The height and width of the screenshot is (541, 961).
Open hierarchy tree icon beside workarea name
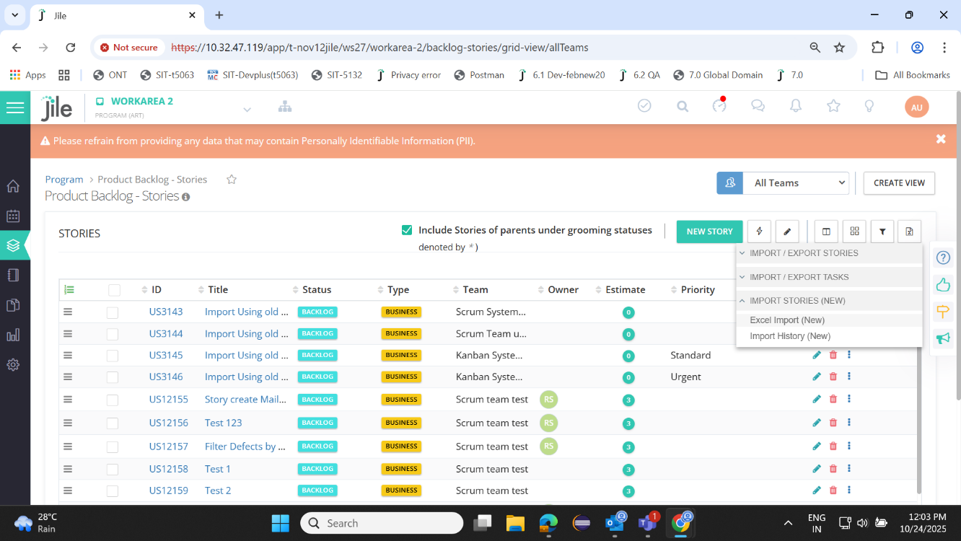click(285, 107)
